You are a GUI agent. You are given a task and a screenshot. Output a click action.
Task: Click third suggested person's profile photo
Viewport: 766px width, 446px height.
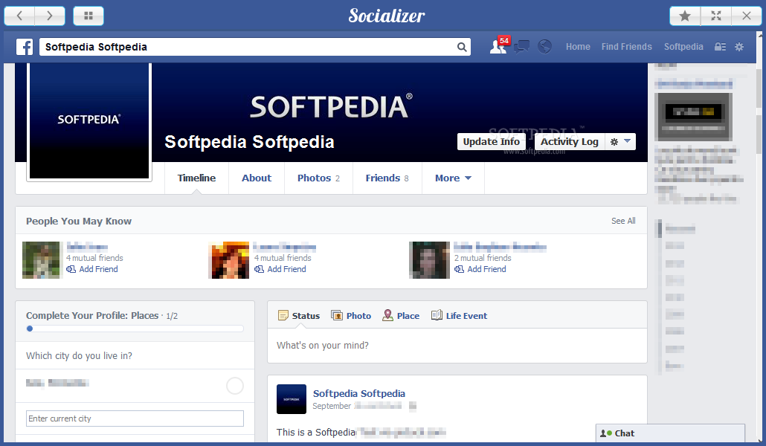pos(429,260)
